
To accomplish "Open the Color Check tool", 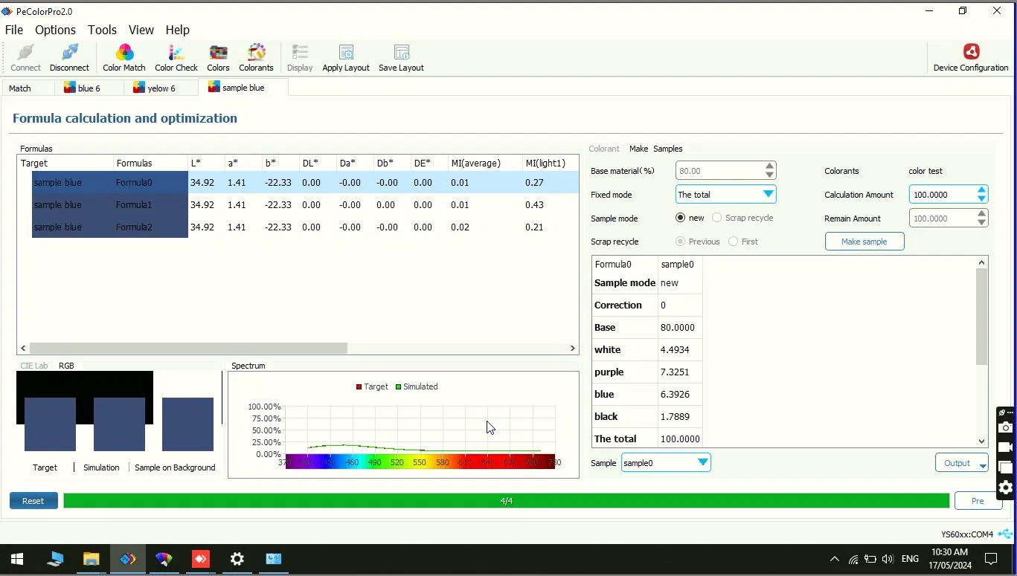I will tap(176, 57).
